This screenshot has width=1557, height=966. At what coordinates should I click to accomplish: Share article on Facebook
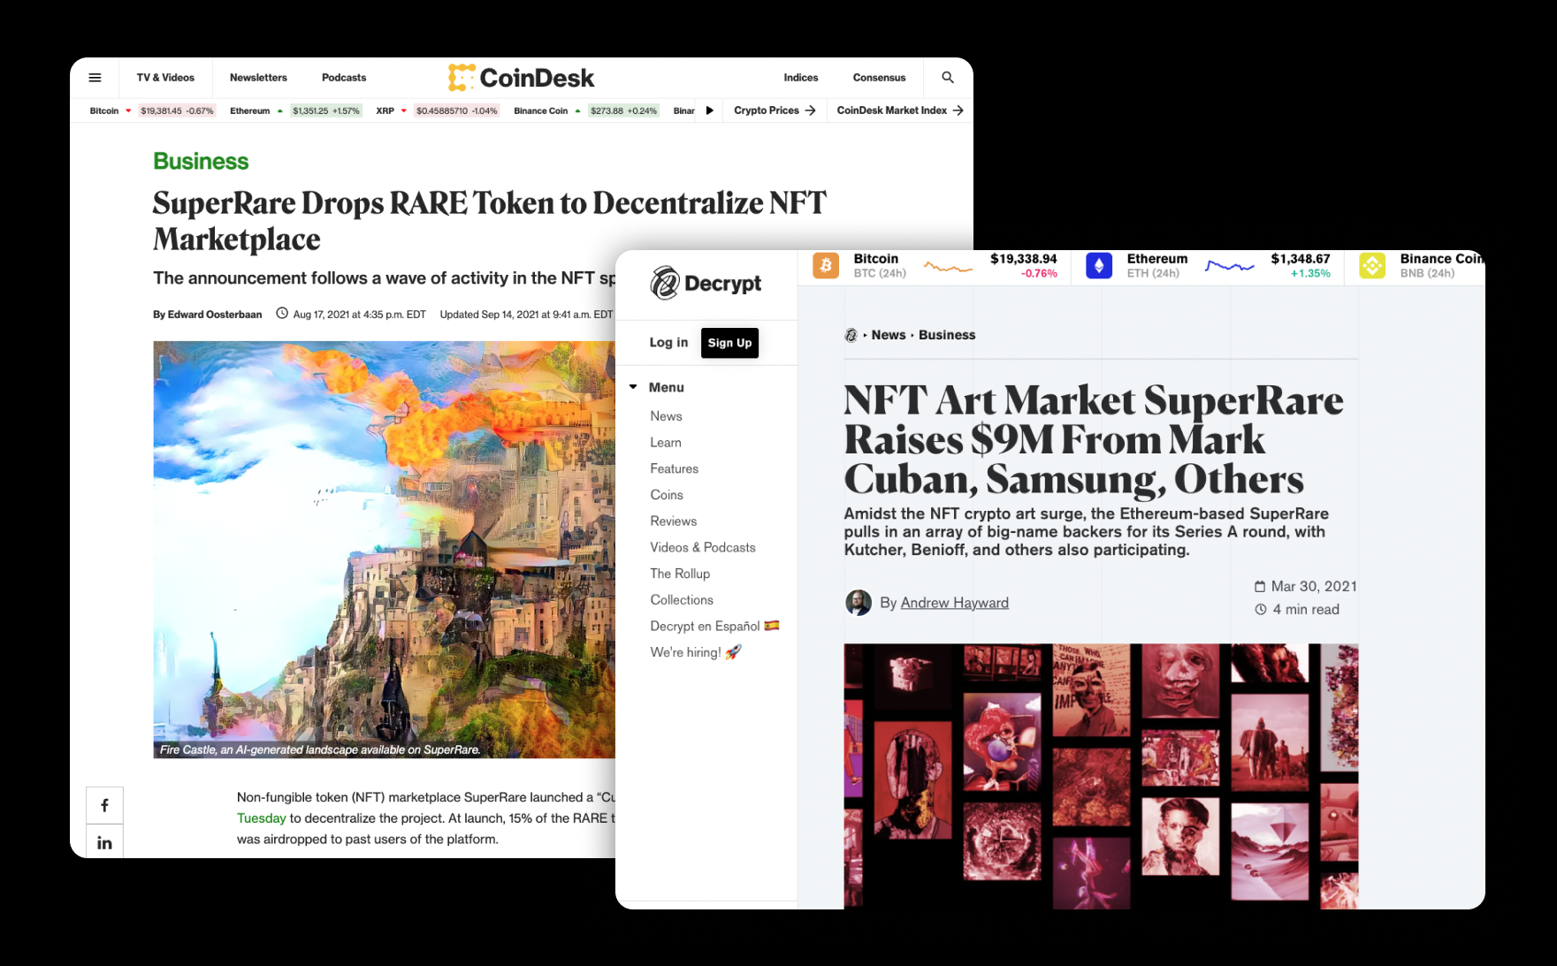[x=104, y=805]
